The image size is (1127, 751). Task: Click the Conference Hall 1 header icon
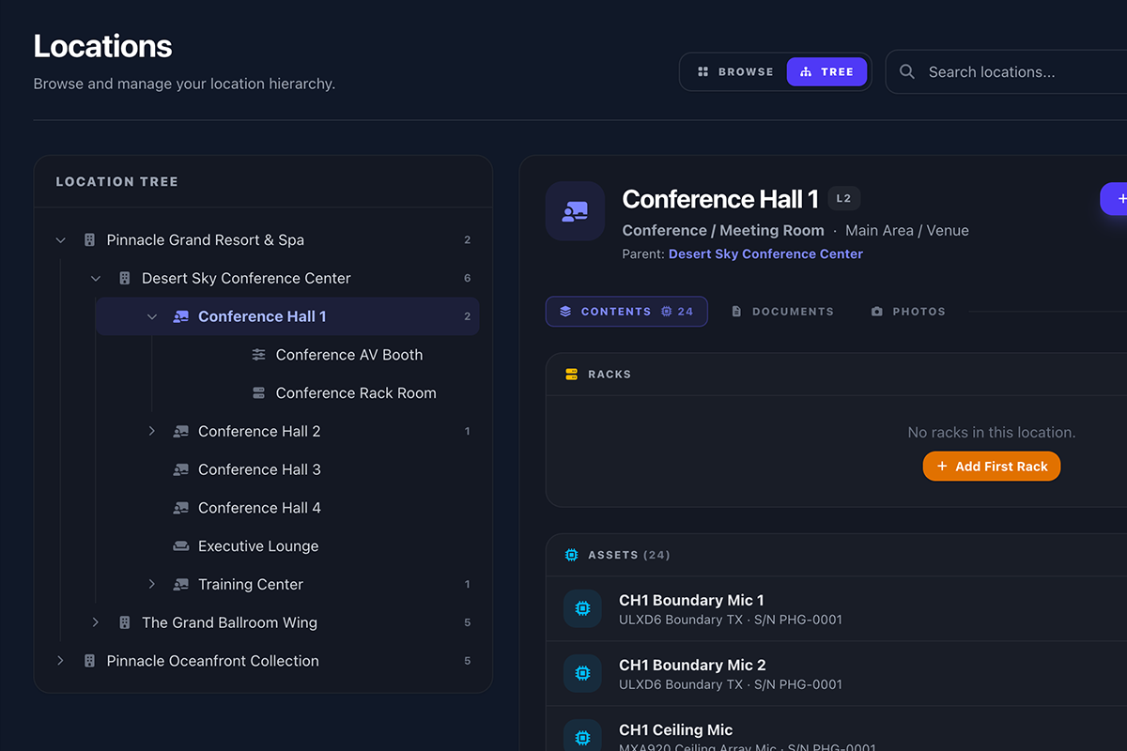coord(575,211)
